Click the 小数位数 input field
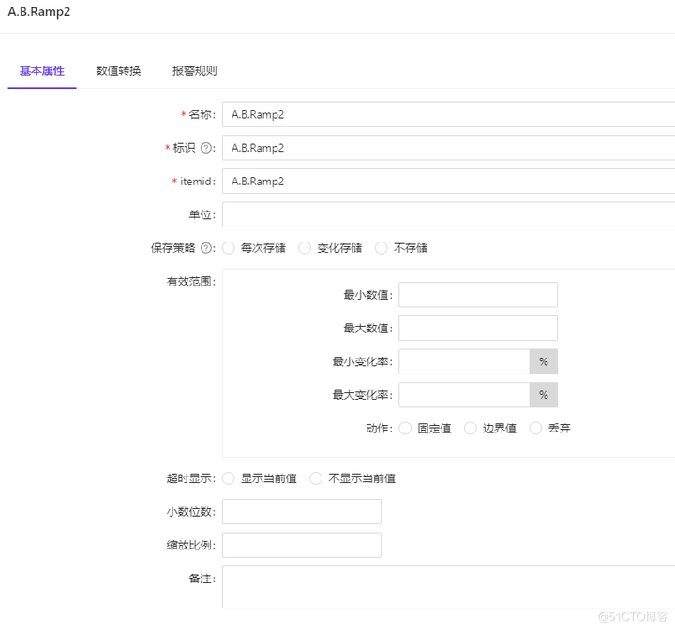 (x=302, y=512)
